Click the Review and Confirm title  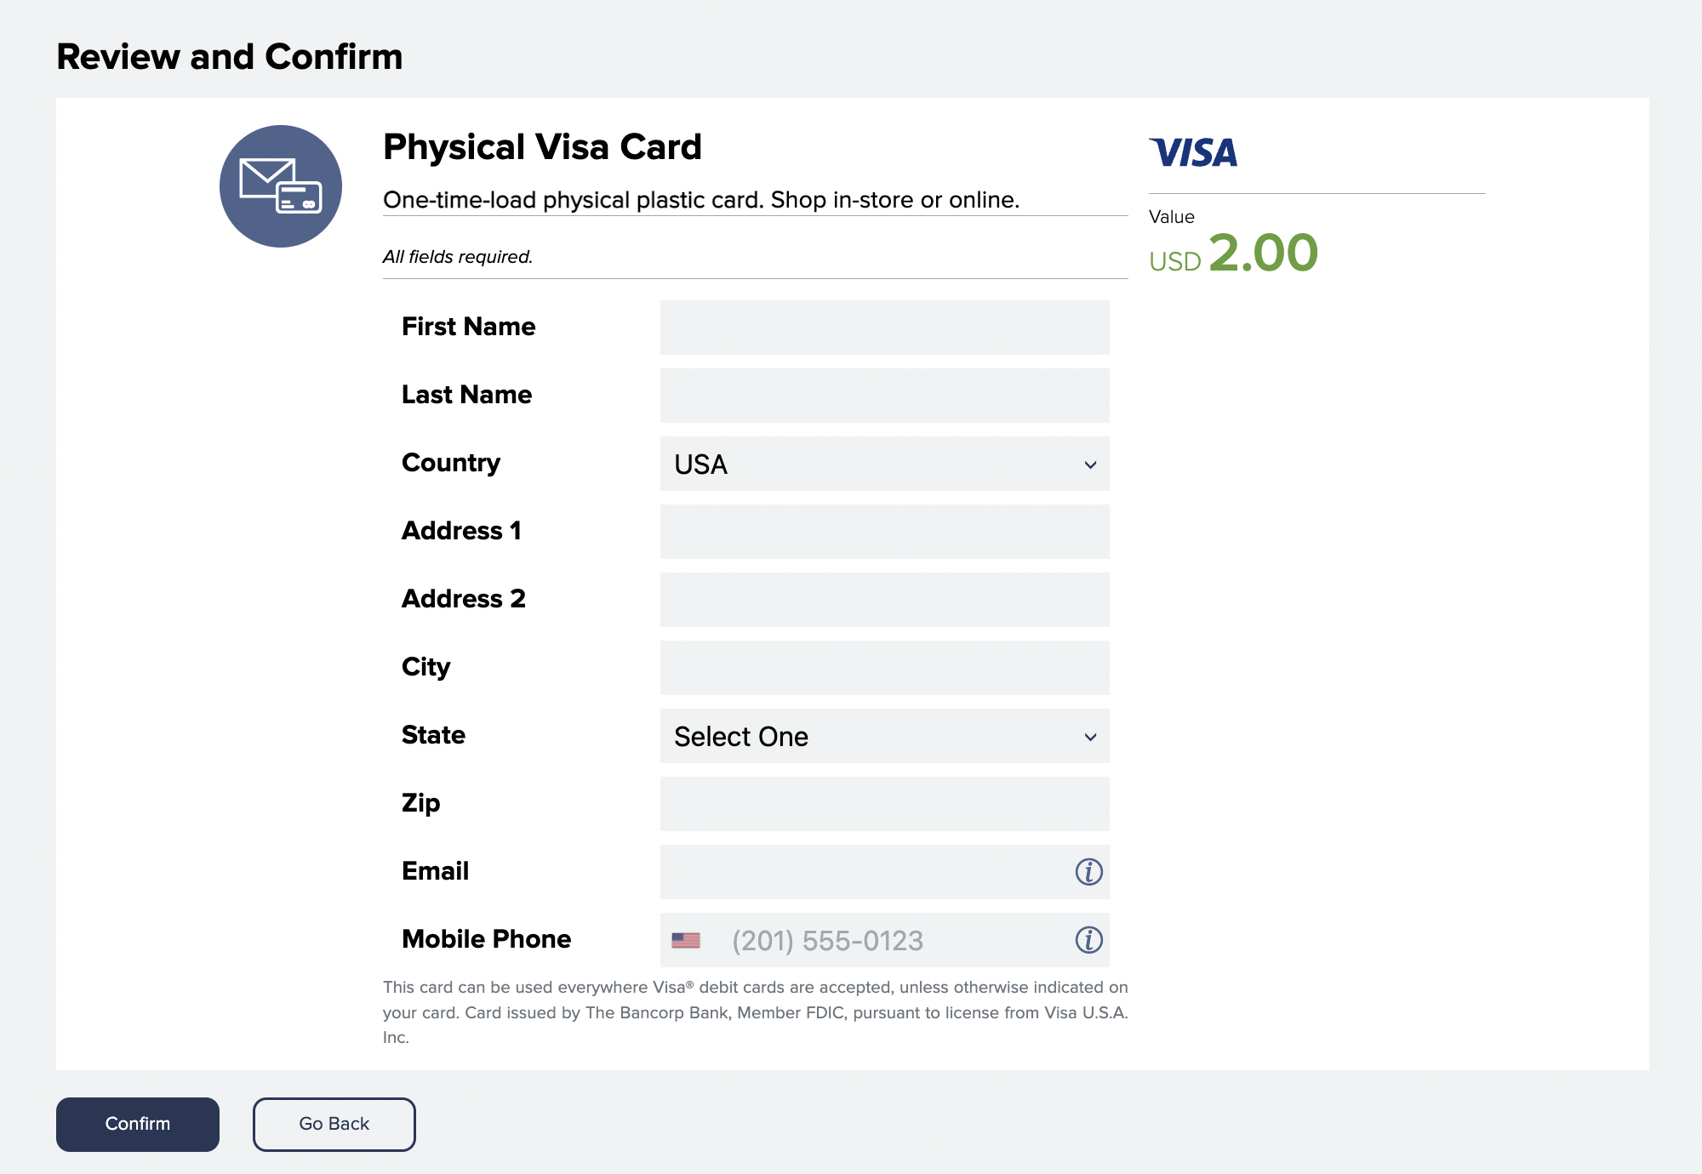(230, 57)
